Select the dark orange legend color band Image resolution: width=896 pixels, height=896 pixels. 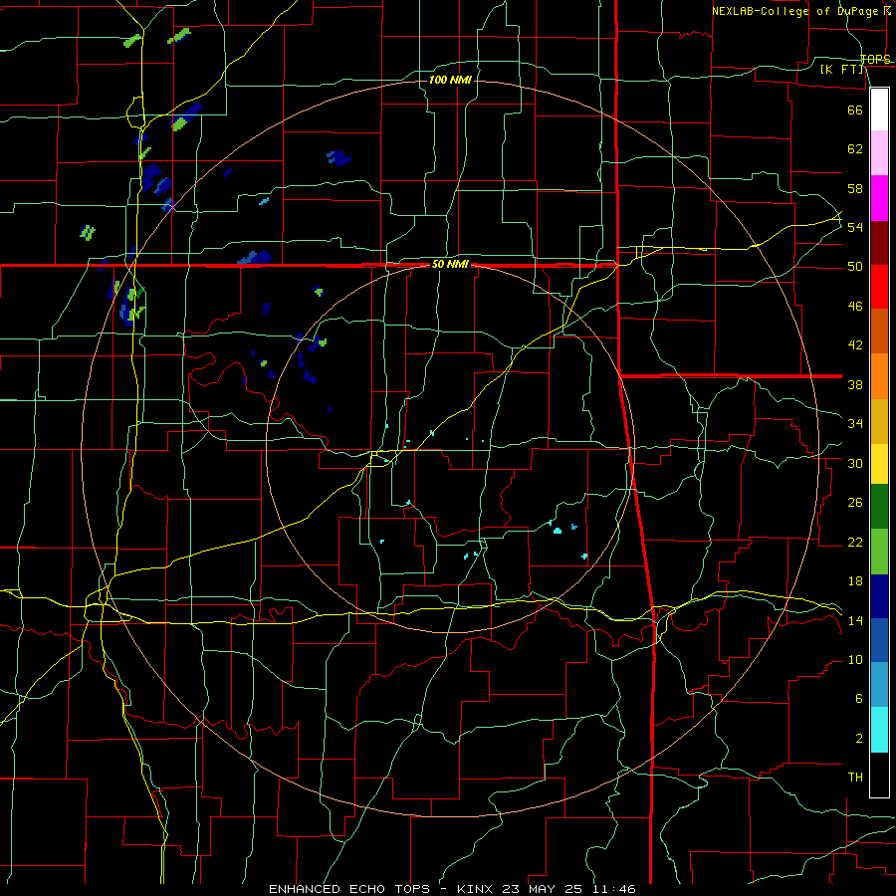point(879,332)
